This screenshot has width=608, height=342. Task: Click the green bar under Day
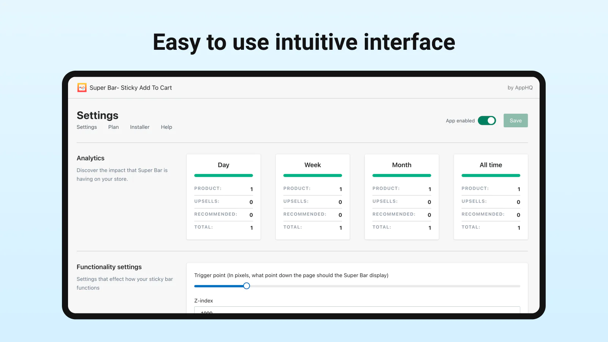click(223, 176)
